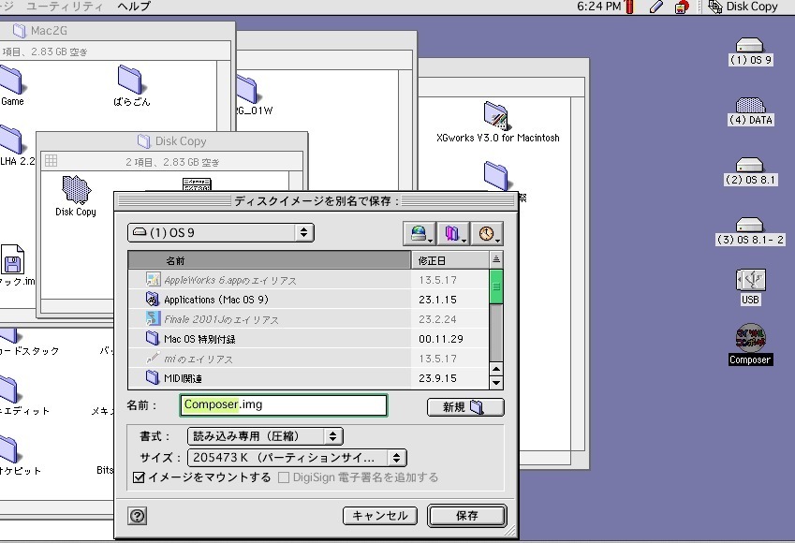Open the (1) OS 9 location dropdown
This screenshot has width=795, height=543.
[221, 233]
